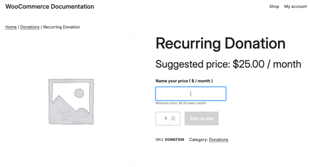Focus the Name your price input
The height and width of the screenshot is (167, 310).
tap(191, 94)
